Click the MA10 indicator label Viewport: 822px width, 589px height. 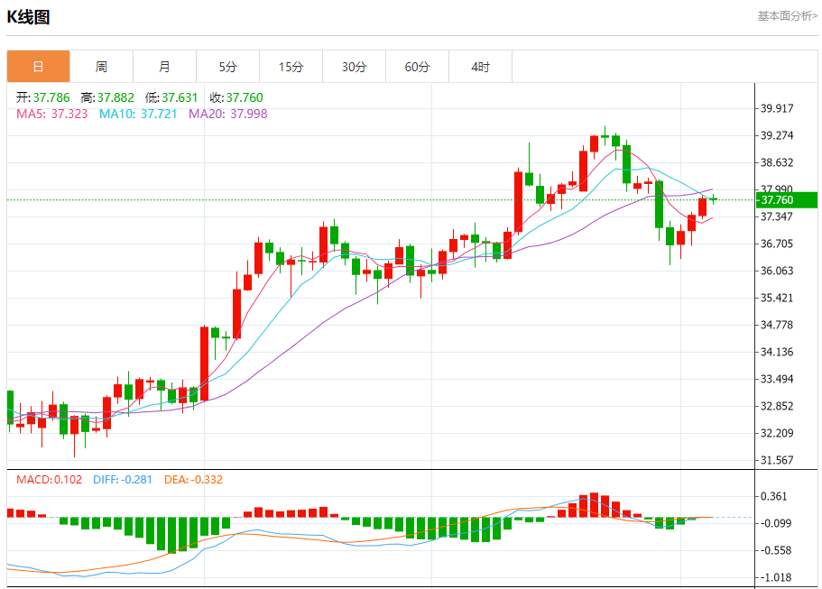point(138,114)
